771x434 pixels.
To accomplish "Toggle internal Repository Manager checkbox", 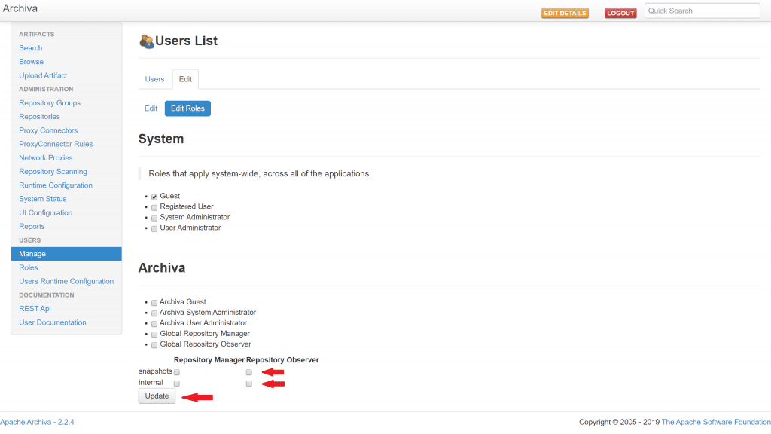I will pos(177,384).
